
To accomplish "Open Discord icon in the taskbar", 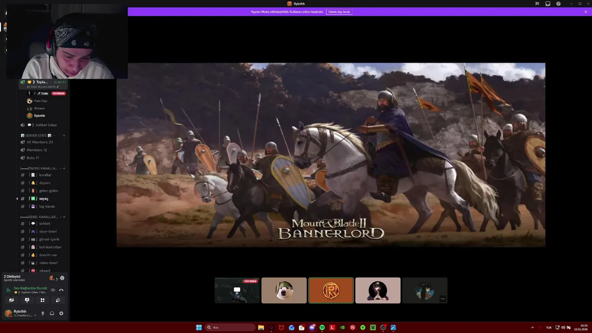I will [x=312, y=327].
